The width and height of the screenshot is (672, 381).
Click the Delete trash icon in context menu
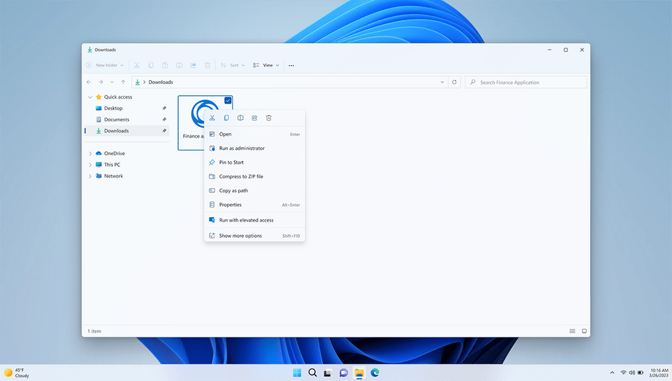click(268, 118)
